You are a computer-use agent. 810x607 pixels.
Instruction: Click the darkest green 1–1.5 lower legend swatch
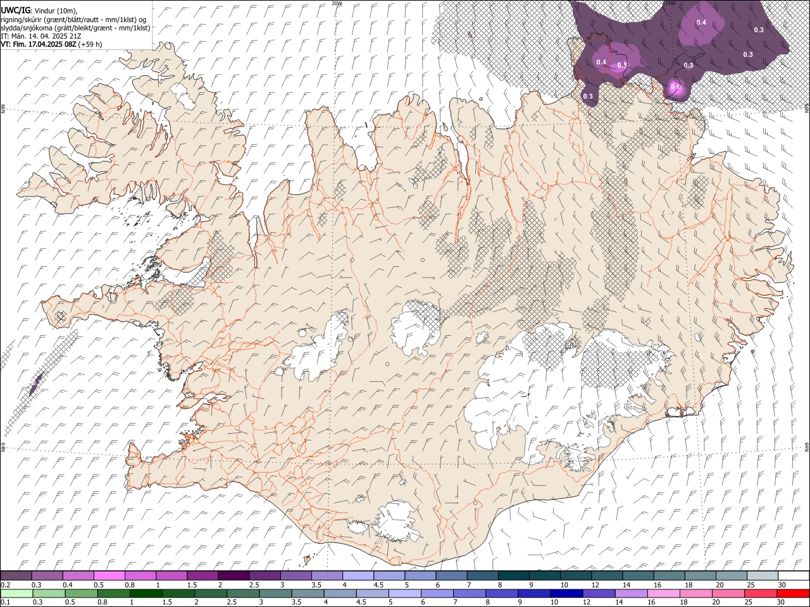pos(146,593)
